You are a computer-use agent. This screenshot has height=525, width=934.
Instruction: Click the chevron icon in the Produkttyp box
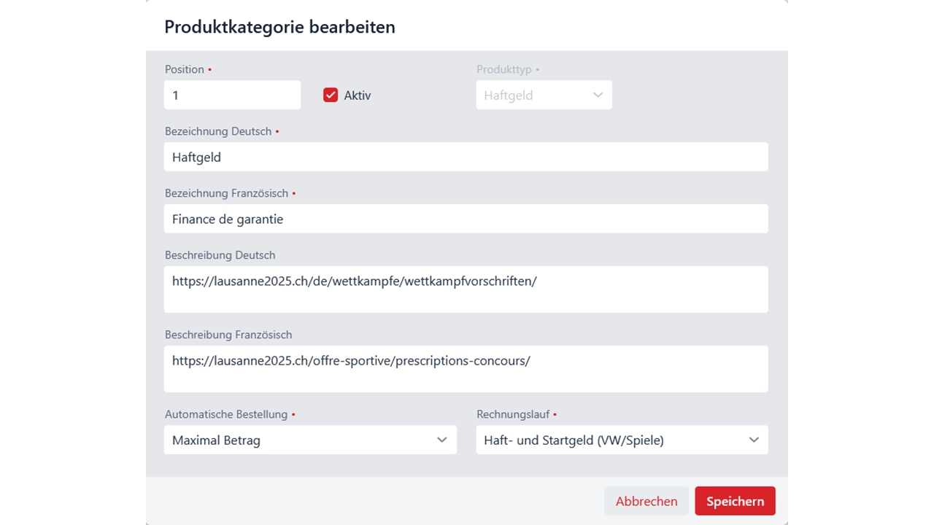click(598, 96)
